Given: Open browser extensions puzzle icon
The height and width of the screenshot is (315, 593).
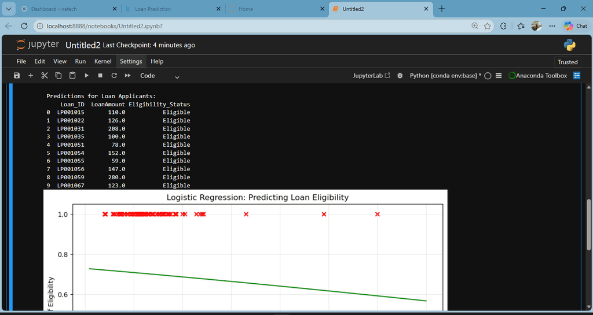Looking at the screenshot, I should pyautogui.click(x=503, y=26).
